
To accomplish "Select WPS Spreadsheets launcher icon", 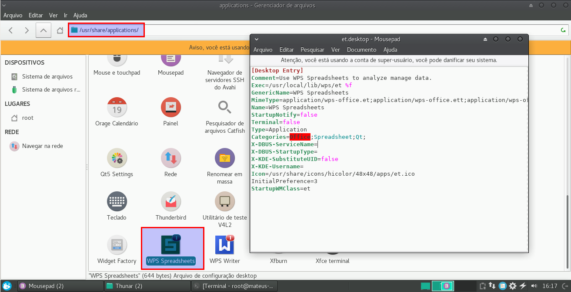I will click(x=171, y=249).
